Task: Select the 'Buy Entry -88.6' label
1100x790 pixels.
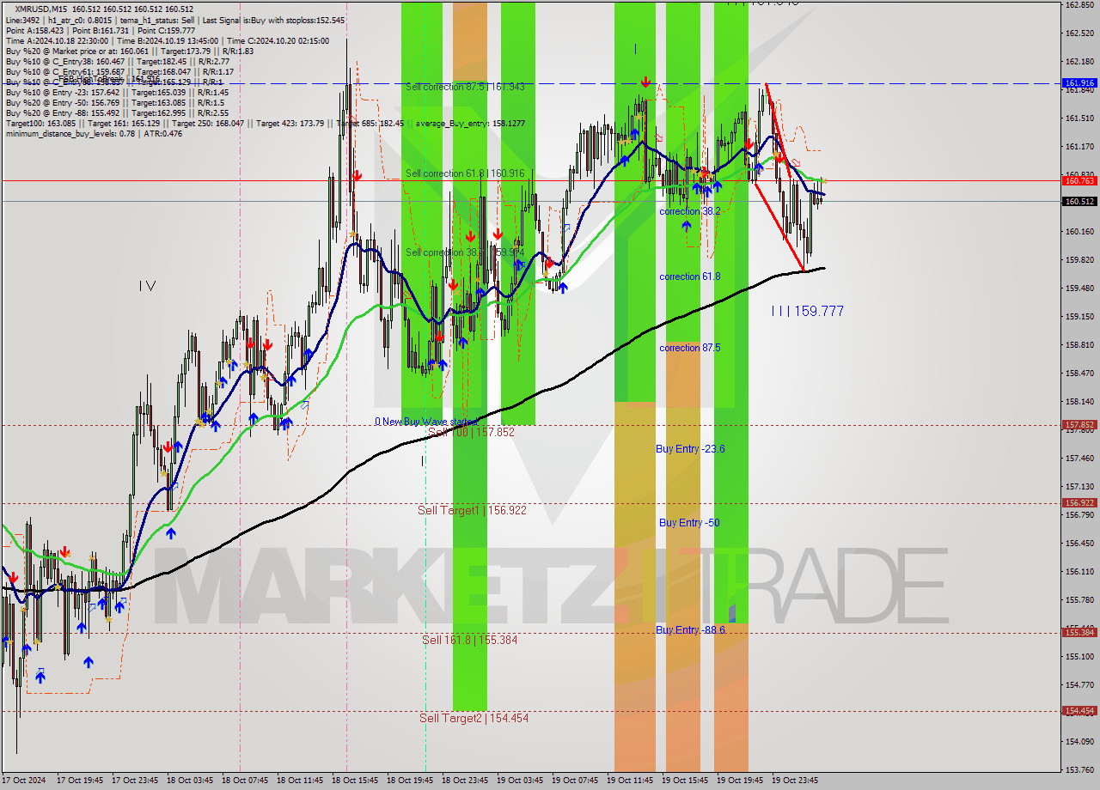Action: coord(690,630)
